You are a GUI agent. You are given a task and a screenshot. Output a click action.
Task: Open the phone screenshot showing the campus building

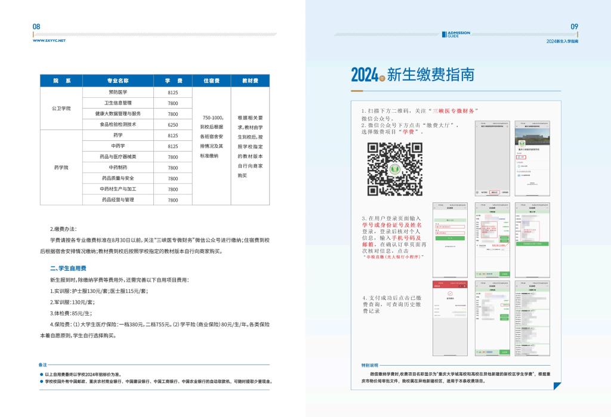pyautogui.click(x=532, y=158)
